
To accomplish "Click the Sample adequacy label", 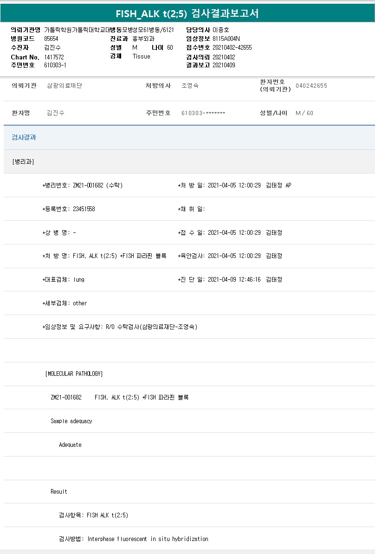I will coord(71,421).
